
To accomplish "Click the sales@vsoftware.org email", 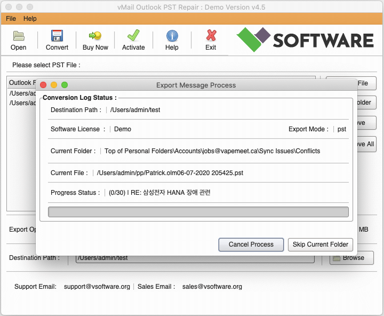I will [x=212, y=287].
